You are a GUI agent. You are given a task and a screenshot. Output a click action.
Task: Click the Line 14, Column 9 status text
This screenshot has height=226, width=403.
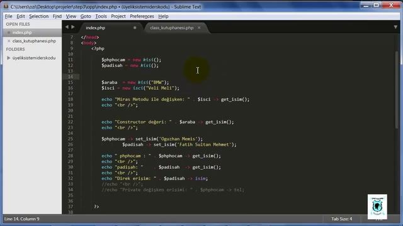(x=22, y=219)
